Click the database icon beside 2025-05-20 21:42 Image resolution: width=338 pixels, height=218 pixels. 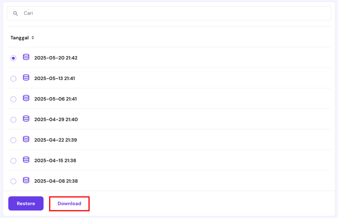point(26,57)
